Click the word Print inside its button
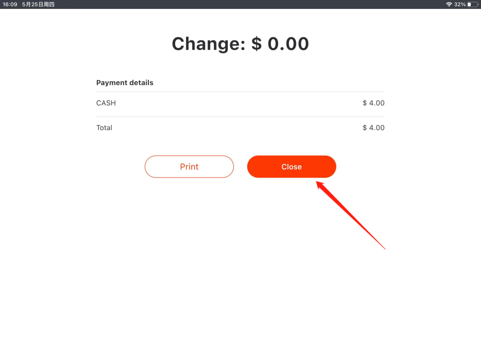481x361 pixels. 189,167
